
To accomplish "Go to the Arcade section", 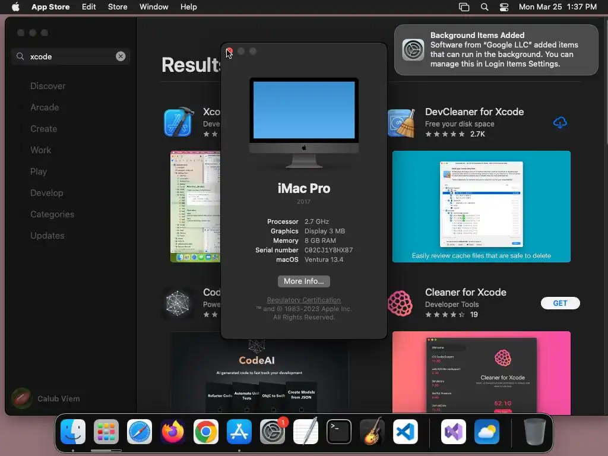I will point(45,107).
